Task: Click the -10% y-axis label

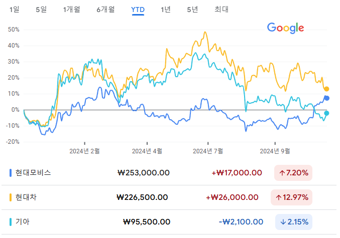Action: pos(13,126)
